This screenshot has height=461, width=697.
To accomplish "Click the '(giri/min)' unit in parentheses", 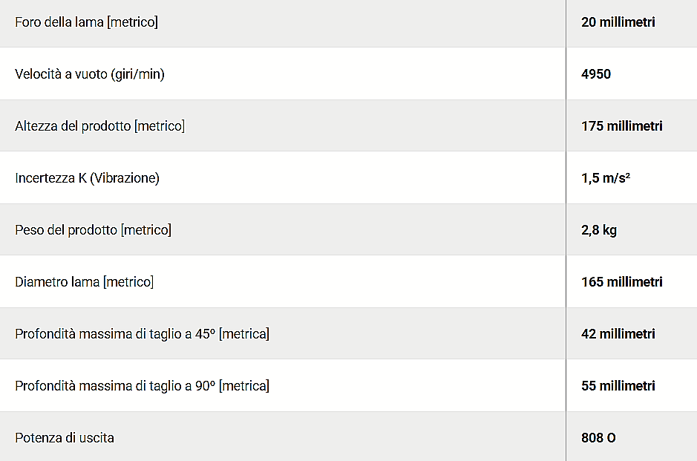I will [137, 74].
